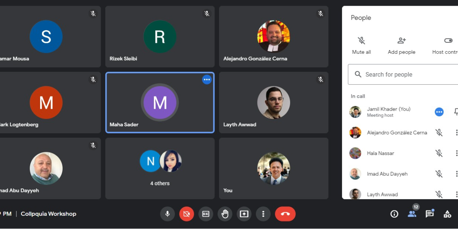The image size is (458, 229).
Task: Click Rizek Sleibi's green R avatar
Action: coord(160,37)
